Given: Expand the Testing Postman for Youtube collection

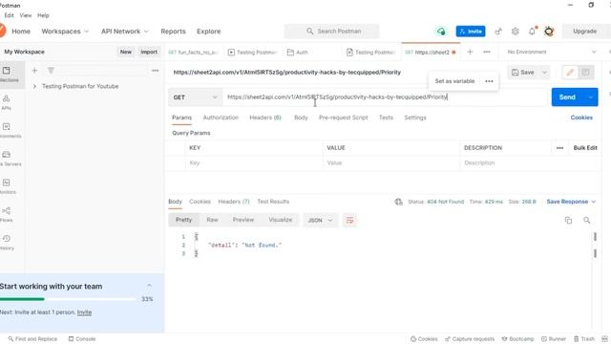Looking at the screenshot, I should pos(34,86).
